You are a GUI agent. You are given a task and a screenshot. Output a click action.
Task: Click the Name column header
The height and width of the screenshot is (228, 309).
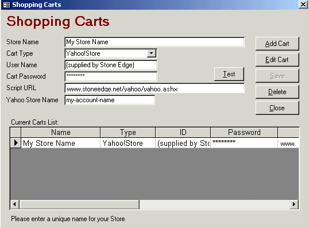61,133
